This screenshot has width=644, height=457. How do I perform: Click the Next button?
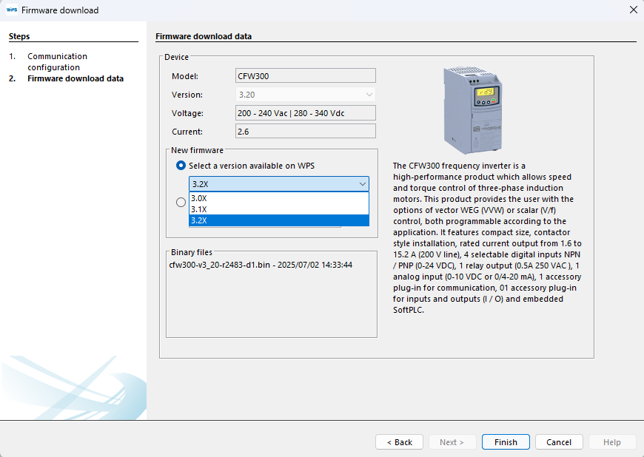[x=452, y=442]
